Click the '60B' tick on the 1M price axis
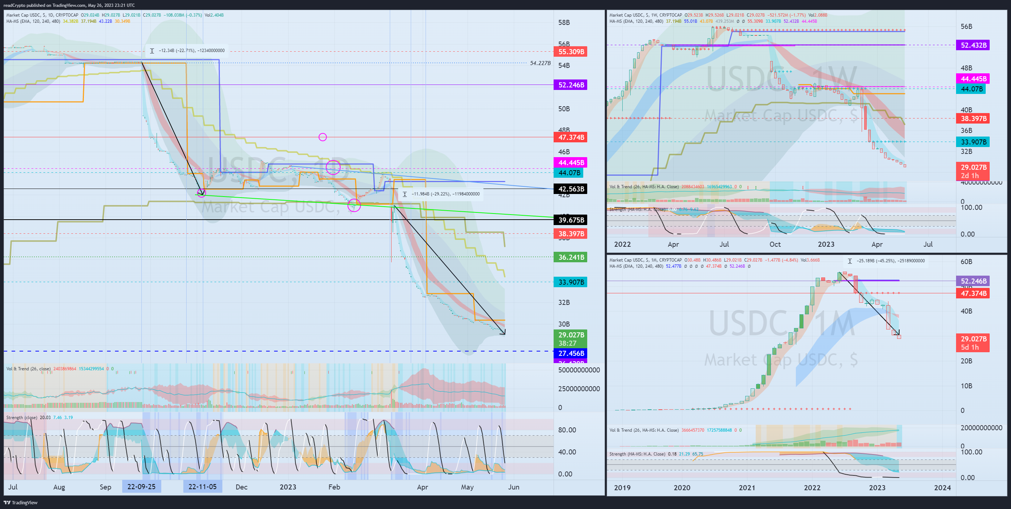 (966, 262)
